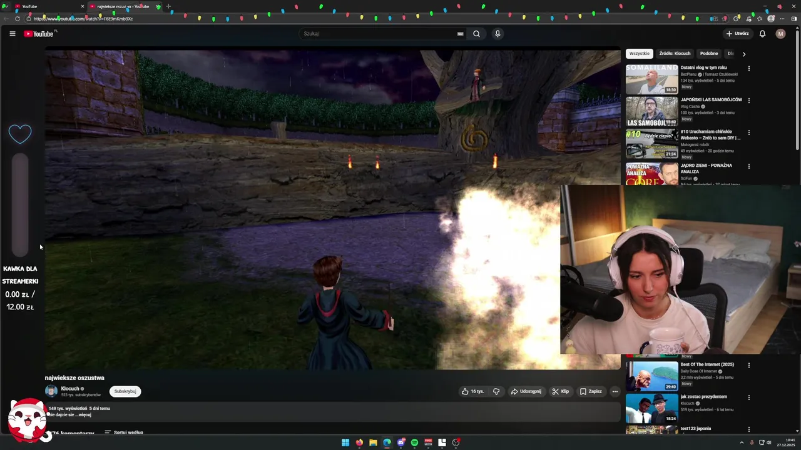Like the video with thumbs up

click(472, 391)
